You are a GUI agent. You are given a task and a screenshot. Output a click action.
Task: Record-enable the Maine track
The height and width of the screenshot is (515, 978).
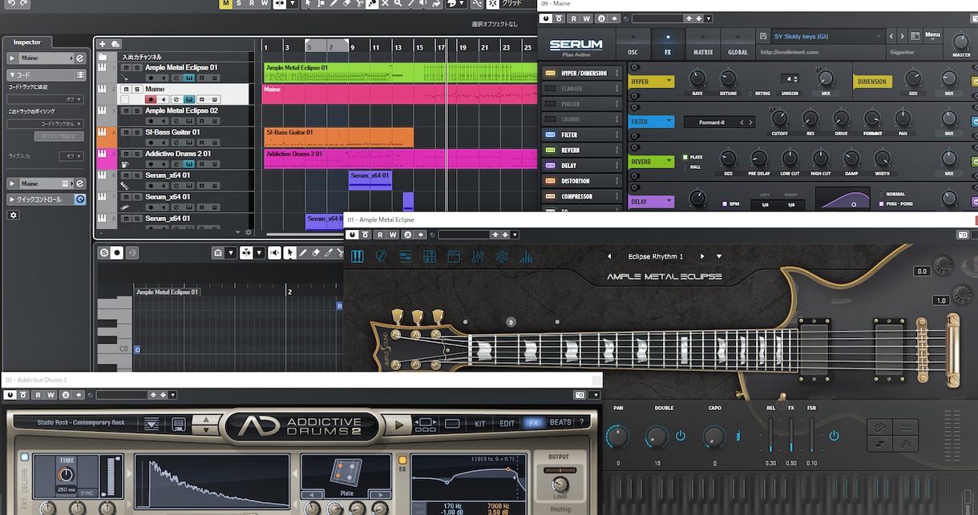coord(151,99)
